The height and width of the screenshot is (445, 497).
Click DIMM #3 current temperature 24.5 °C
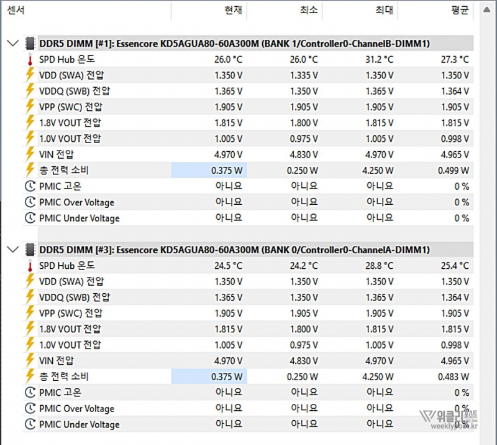tap(228, 266)
